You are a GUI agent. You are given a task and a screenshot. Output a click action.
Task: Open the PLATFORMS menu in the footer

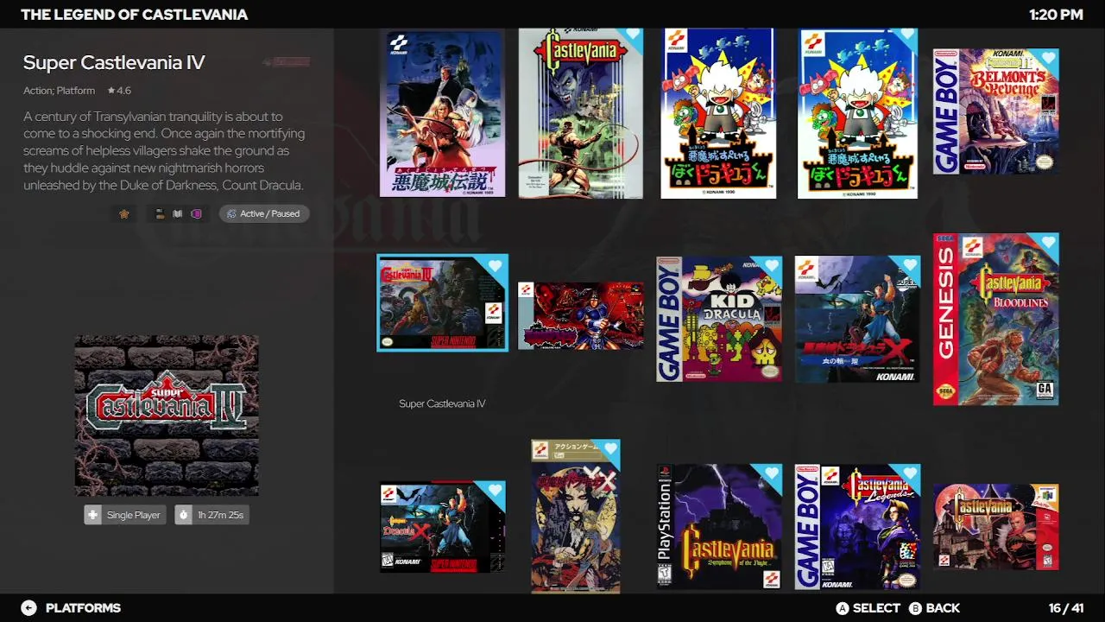[x=83, y=608]
